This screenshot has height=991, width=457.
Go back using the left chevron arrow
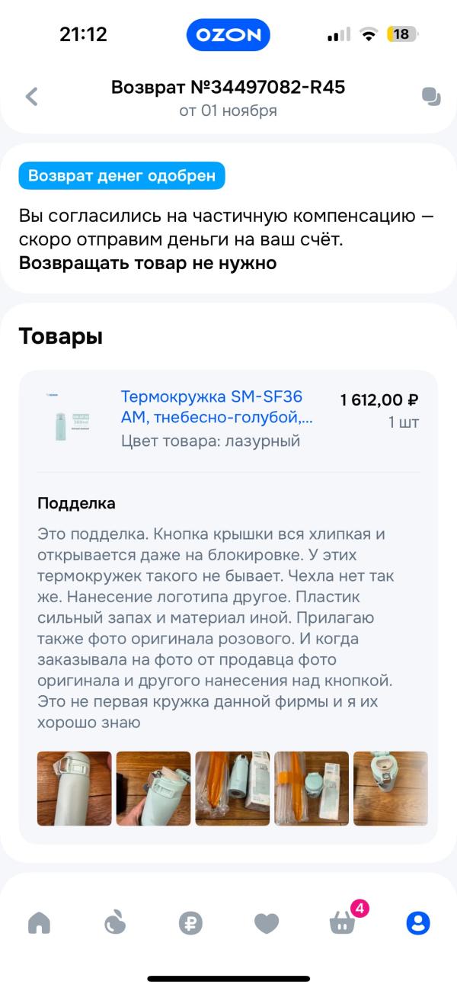[x=30, y=97]
